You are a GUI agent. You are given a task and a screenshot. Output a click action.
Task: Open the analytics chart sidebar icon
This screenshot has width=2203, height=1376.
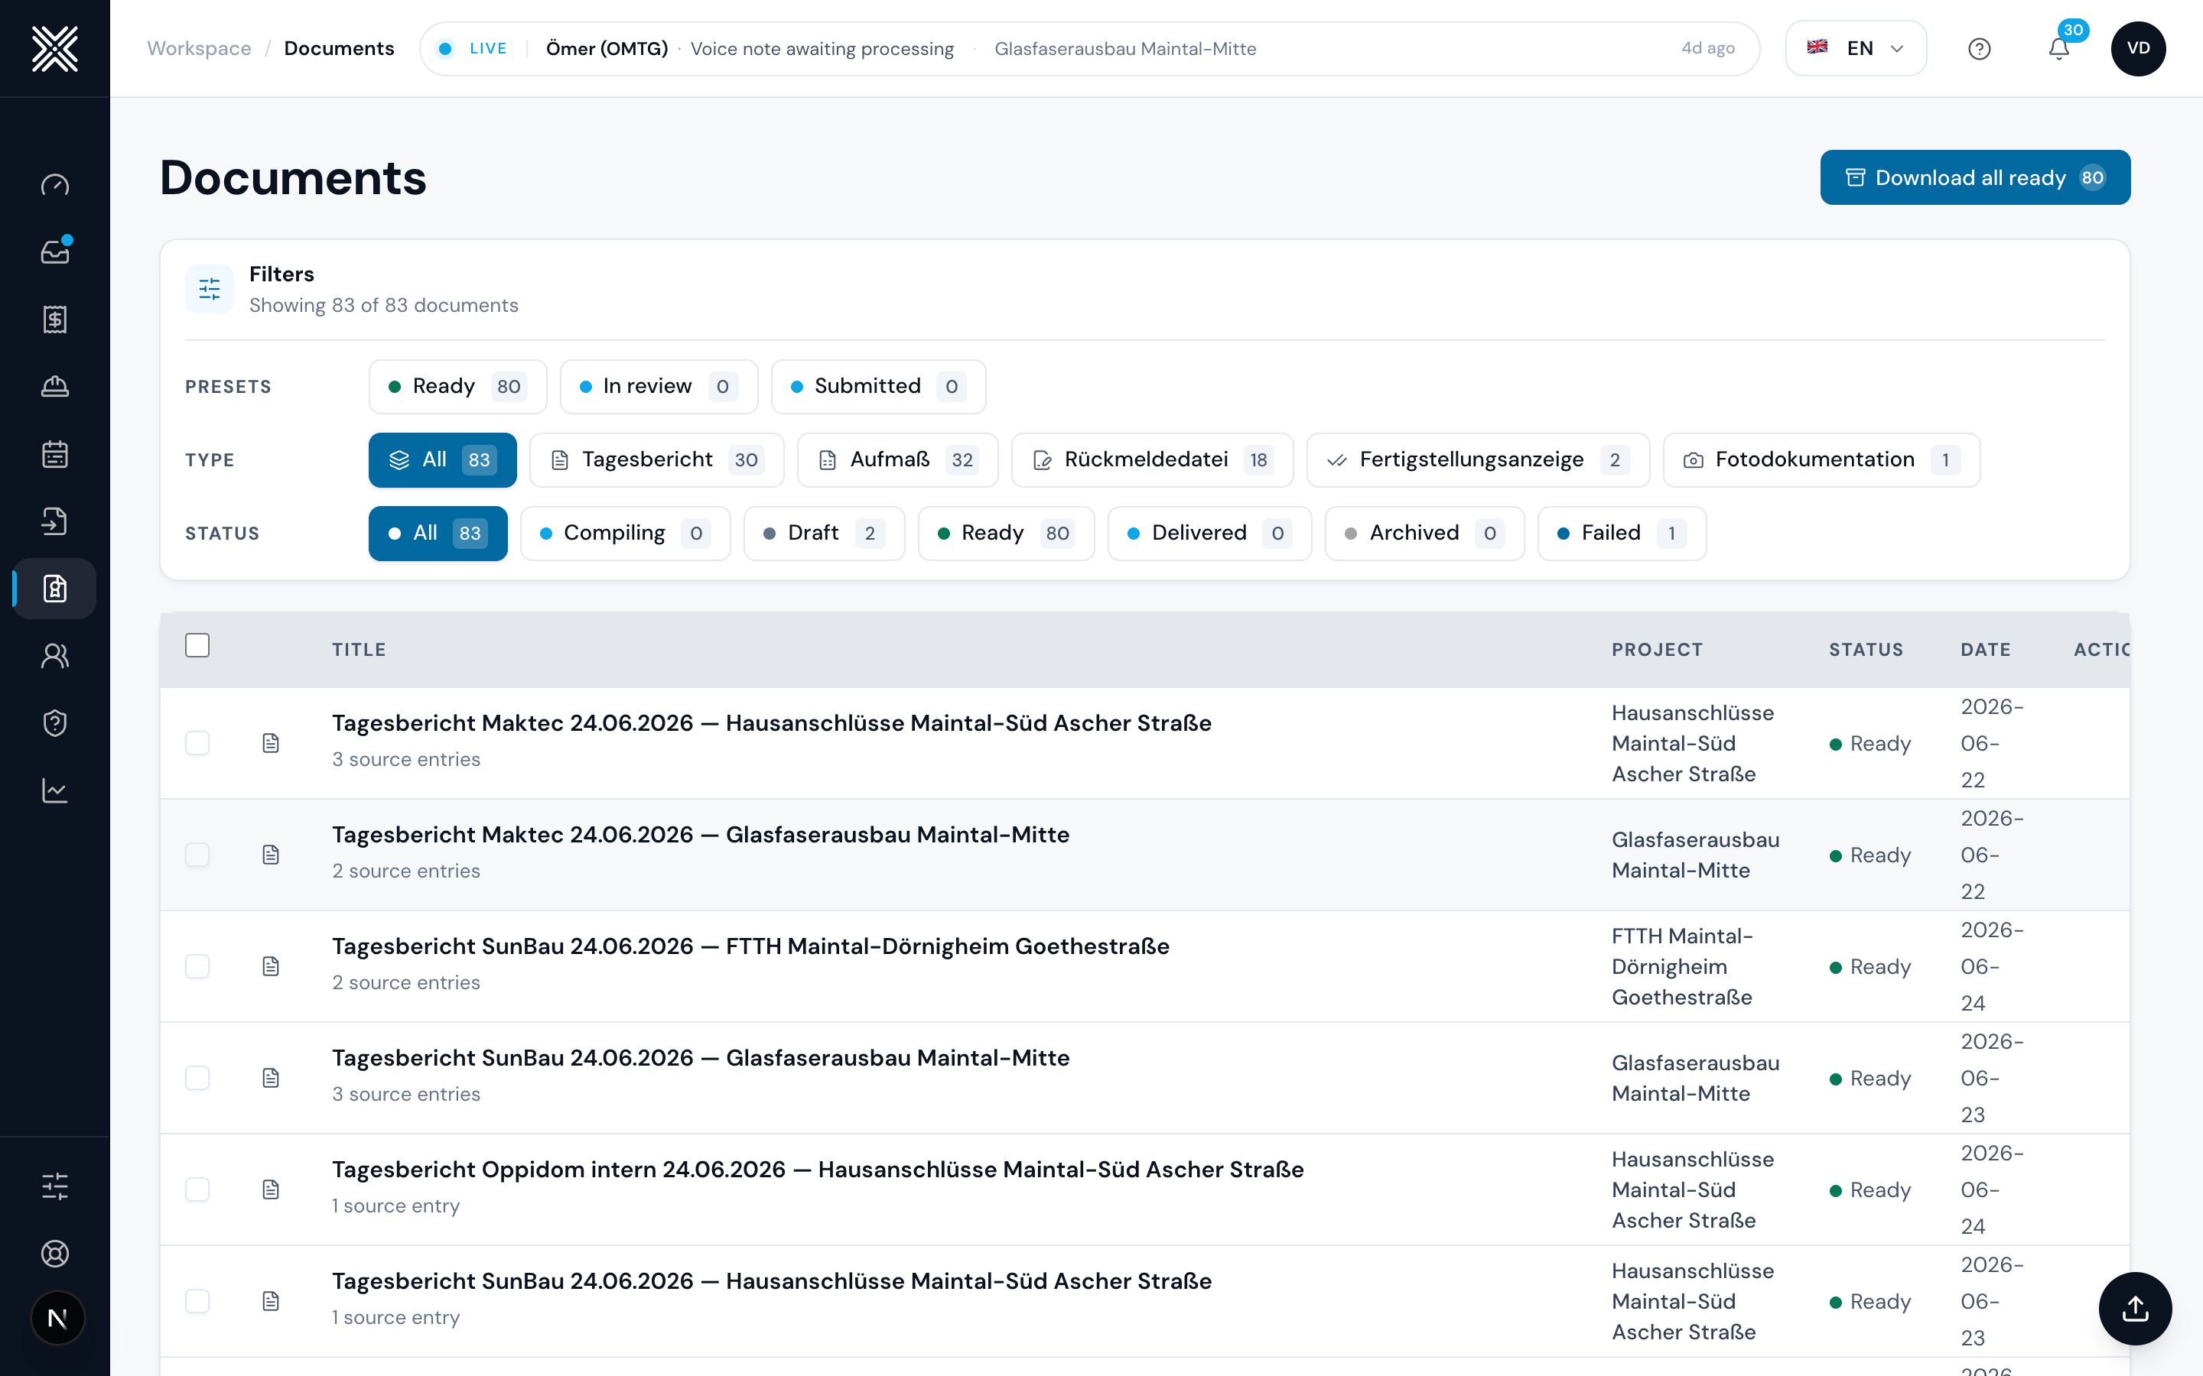coord(54,791)
